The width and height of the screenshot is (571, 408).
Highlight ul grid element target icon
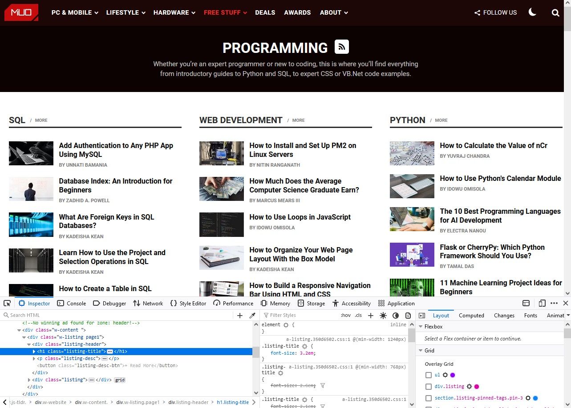(445, 375)
